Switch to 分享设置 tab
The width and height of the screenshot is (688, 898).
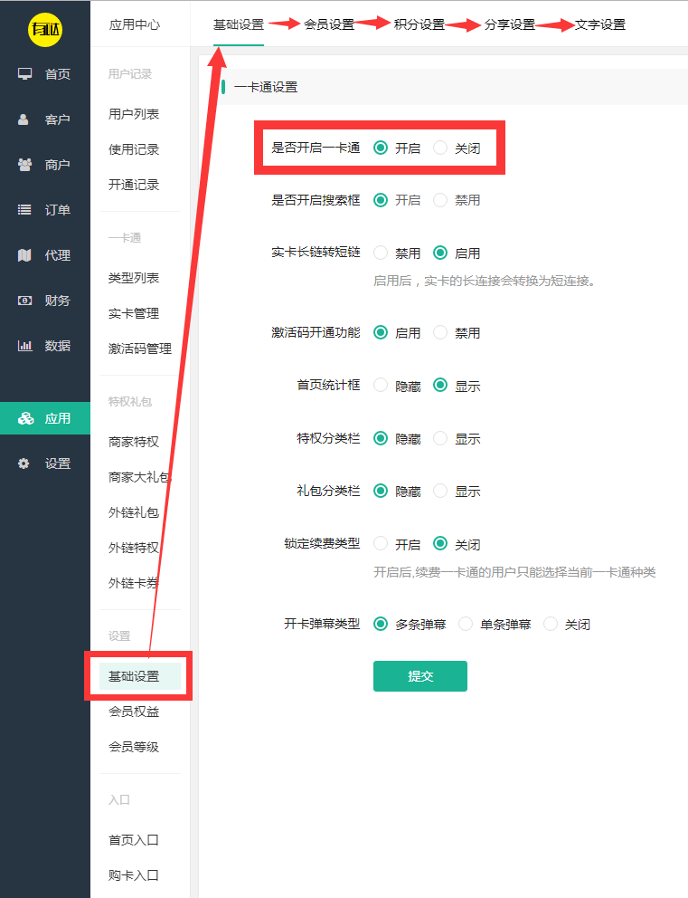(510, 24)
